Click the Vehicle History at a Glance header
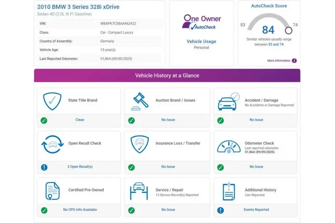Viewport: 335px width, 223px height. point(167,75)
